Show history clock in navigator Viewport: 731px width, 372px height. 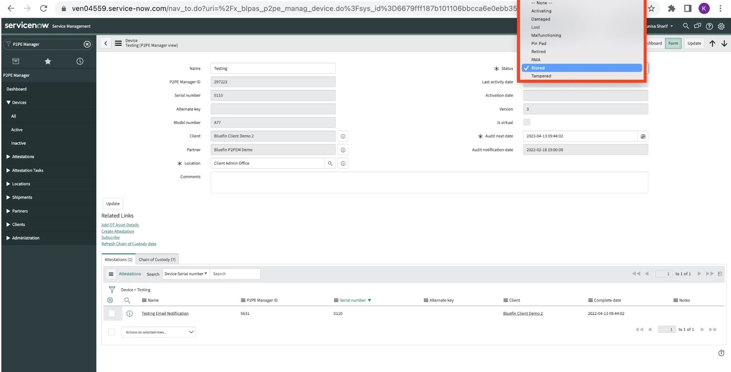tap(80, 61)
